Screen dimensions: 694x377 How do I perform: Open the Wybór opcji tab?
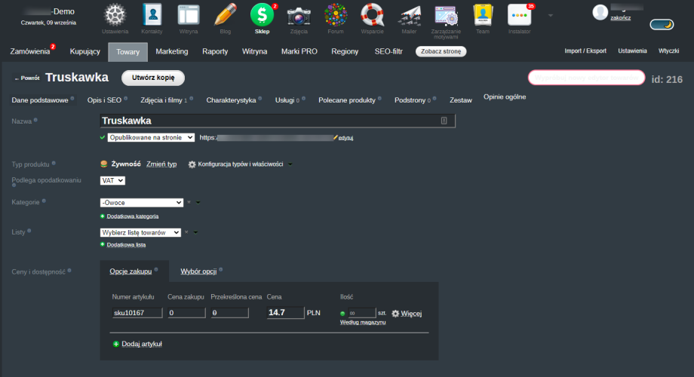(198, 271)
